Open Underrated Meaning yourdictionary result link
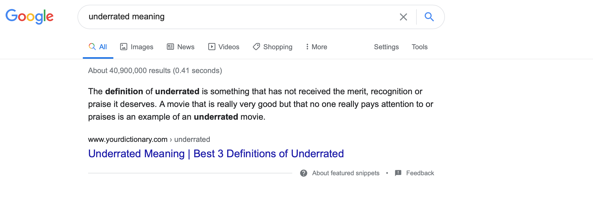593x198 pixels. click(x=216, y=154)
